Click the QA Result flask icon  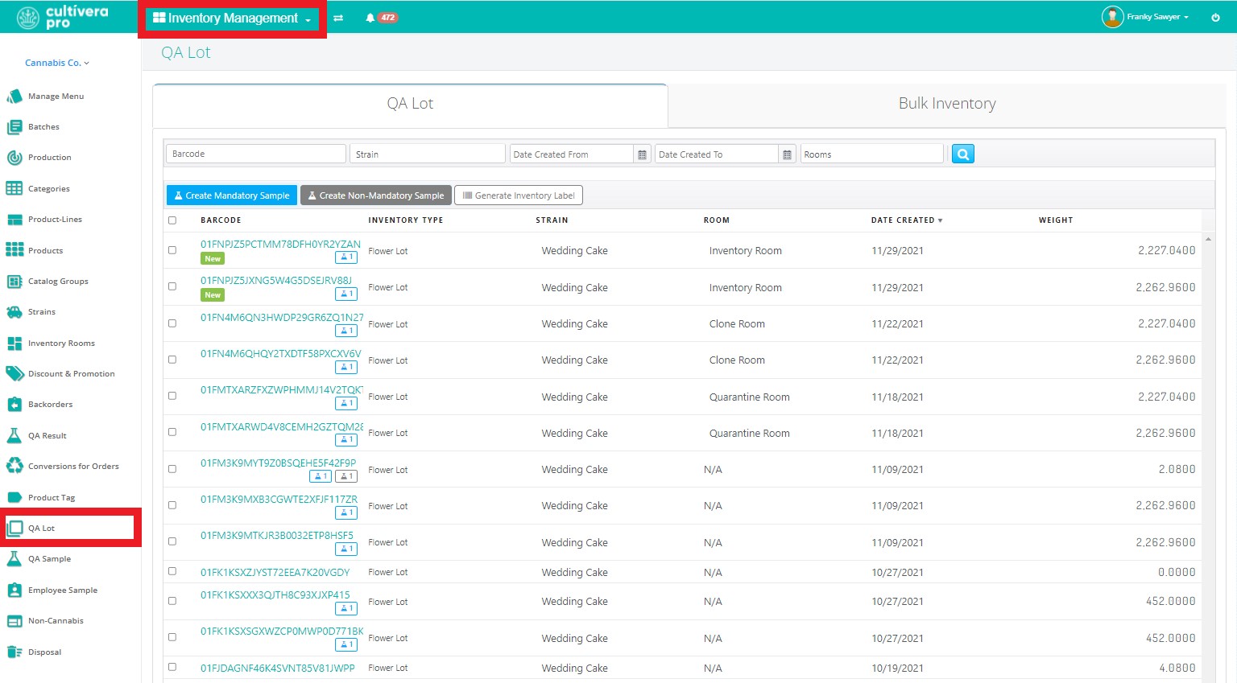(x=14, y=436)
